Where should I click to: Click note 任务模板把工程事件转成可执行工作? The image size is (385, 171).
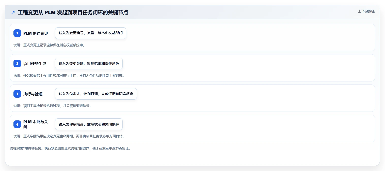69,75
